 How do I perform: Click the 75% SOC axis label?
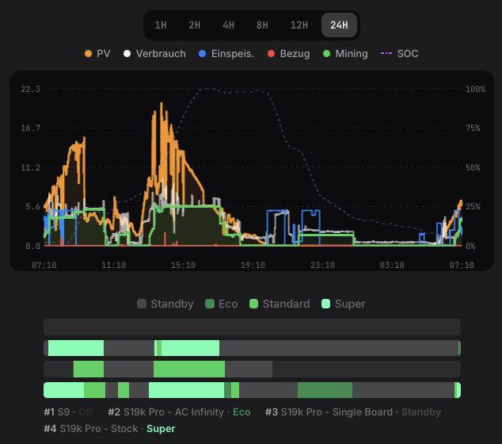pos(473,128)
